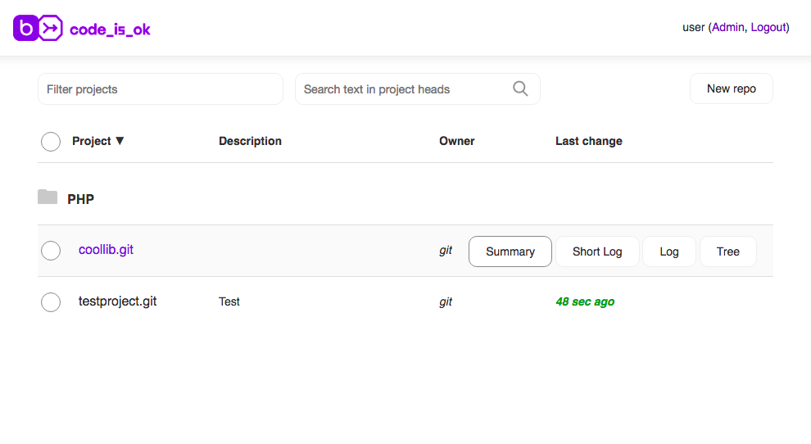Click the New repo button
811x444 pixels.
click(731, 88)
